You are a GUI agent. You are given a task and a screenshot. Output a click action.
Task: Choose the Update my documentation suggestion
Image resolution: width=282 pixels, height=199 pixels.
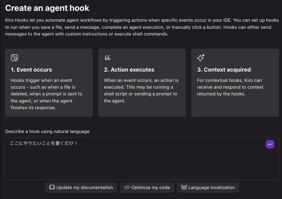tap(81, 188)
